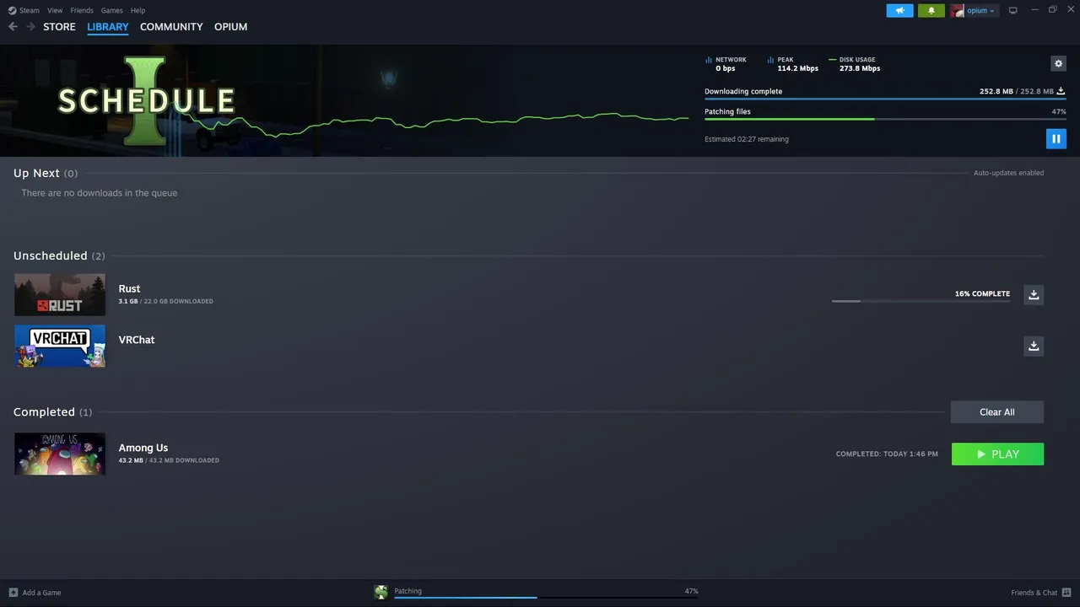Click the Rust 16% progress bar

[921, 301]
